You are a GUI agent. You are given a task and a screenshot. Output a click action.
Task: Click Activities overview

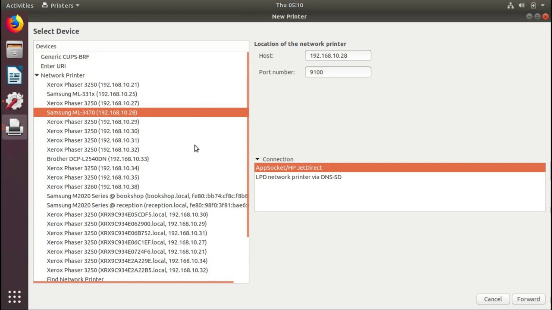(19, 6)
